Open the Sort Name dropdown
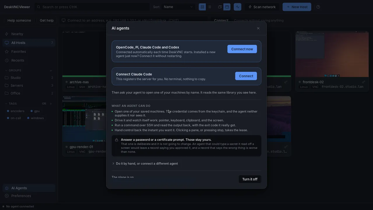373x210 pixels. [x=179, y=7]
